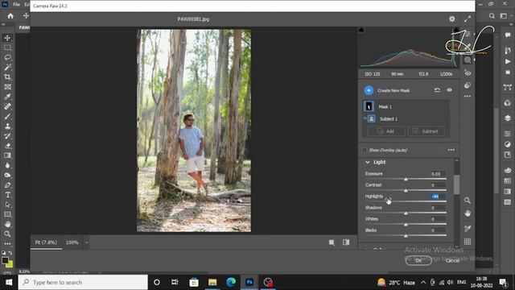Image resolution: width=515 pixels, height=290 pixels.
Task: Select the Rectangular Marquee tool
Action: coord(7,48)
